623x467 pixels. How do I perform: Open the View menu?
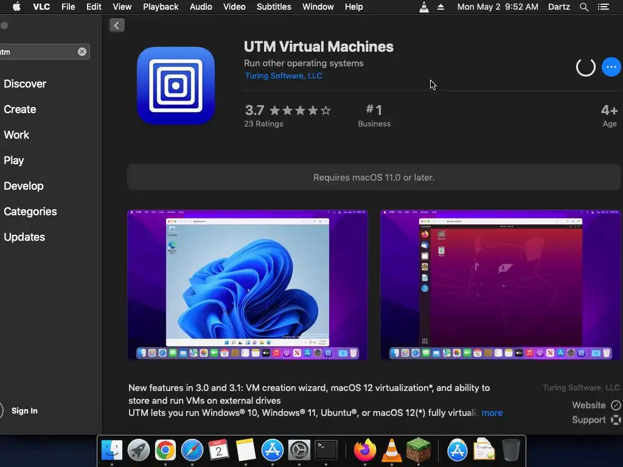122,7
